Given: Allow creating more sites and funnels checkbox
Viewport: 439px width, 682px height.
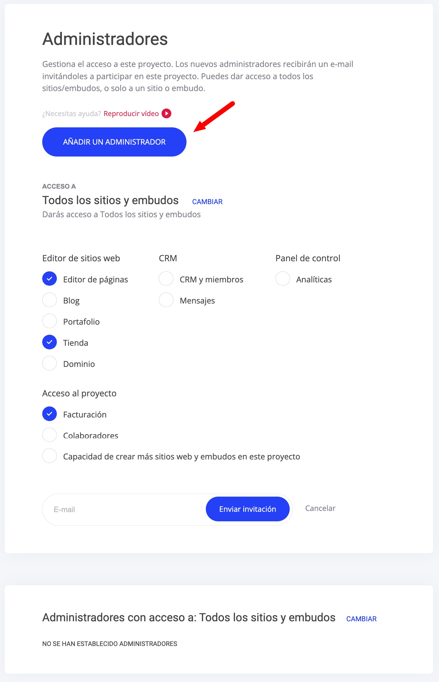Looking at the screenshot, I should pyautogui.click(x=49, y=456).
